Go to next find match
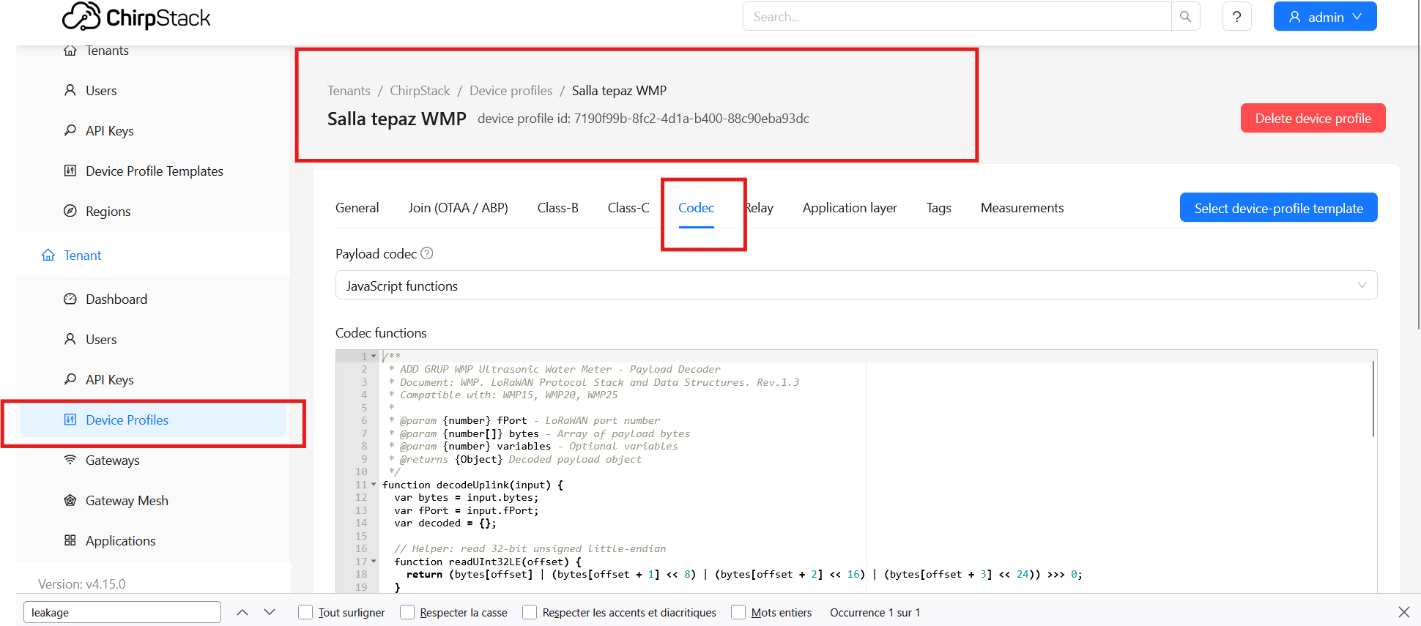This screenshot has height=626, width=1421. [270, 612]
